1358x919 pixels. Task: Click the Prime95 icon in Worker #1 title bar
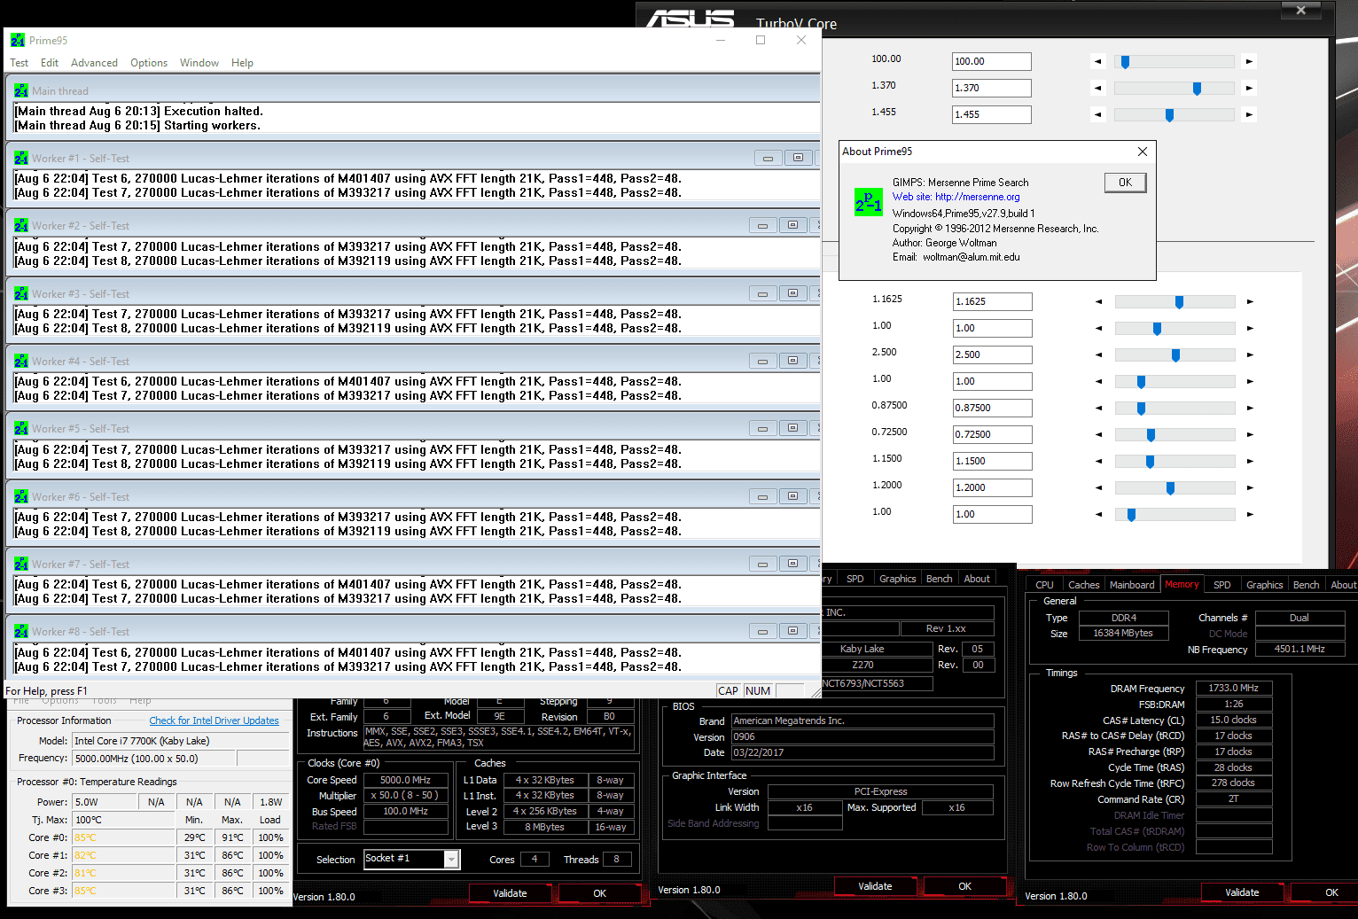click(20, 158)
